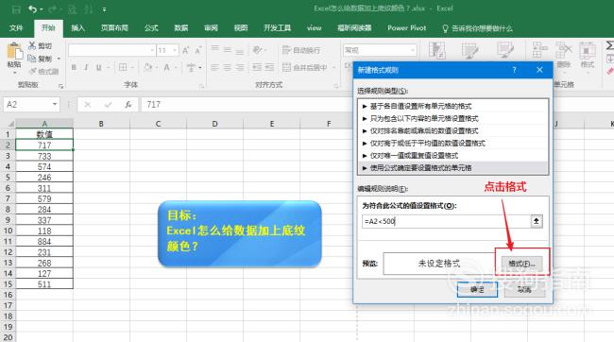Viewport: 614px width, 342px height.
Task: Click Increase Font Size icon
Action: (x=185, y=50)
